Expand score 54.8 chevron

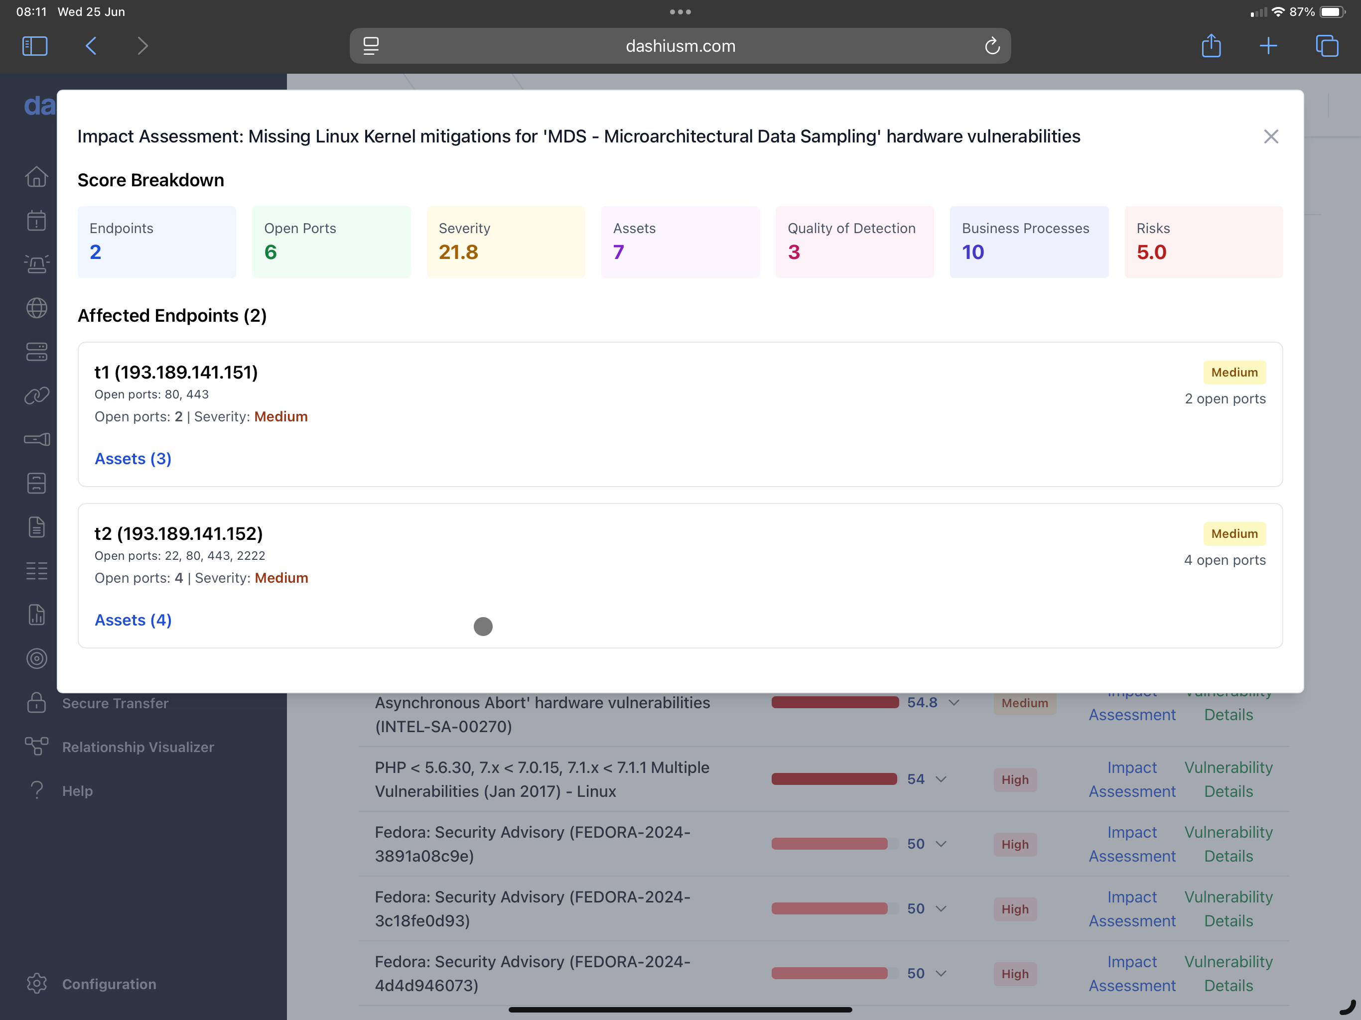coord(953,703)
